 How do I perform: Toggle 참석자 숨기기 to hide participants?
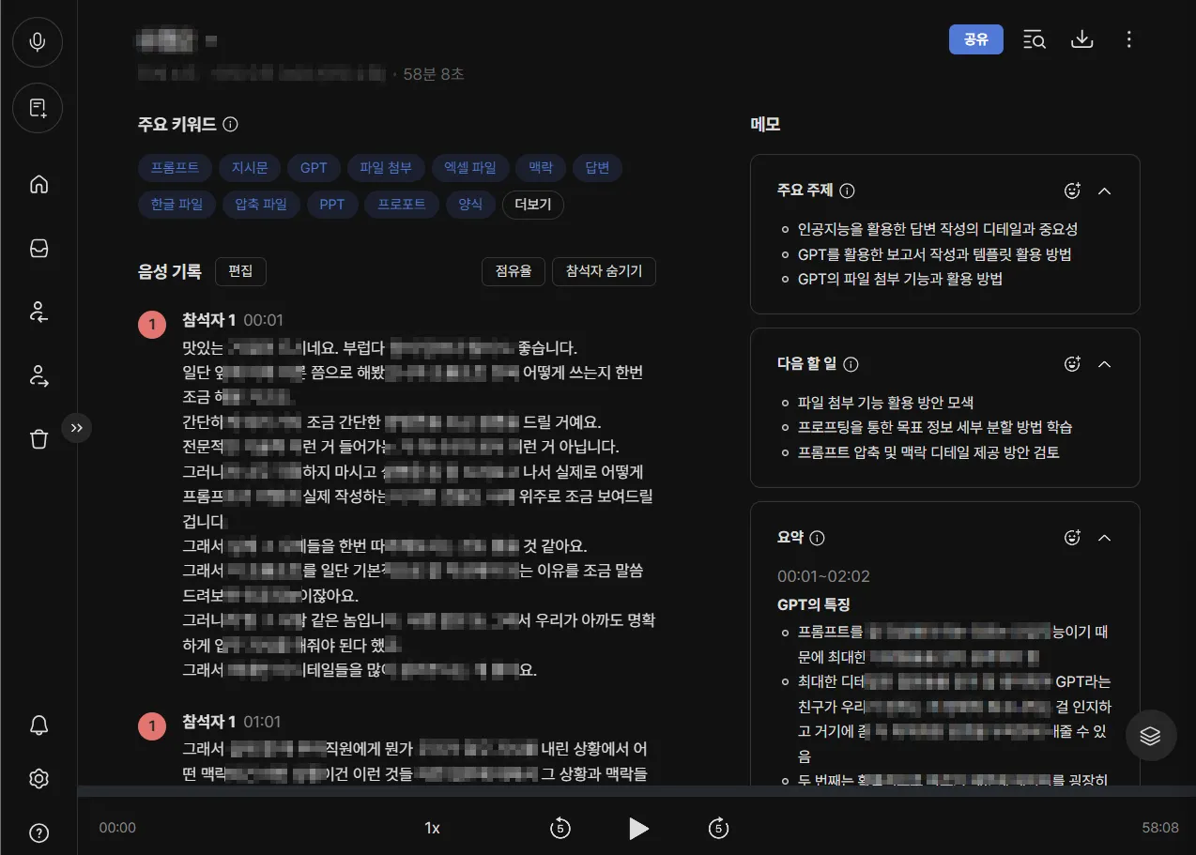pos(604,271)
